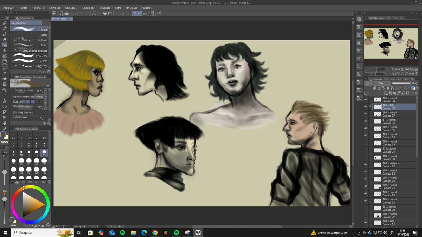422x237 pixels.
Task: Pick the Fill bucket tool
Action: (x=5, y=78)
